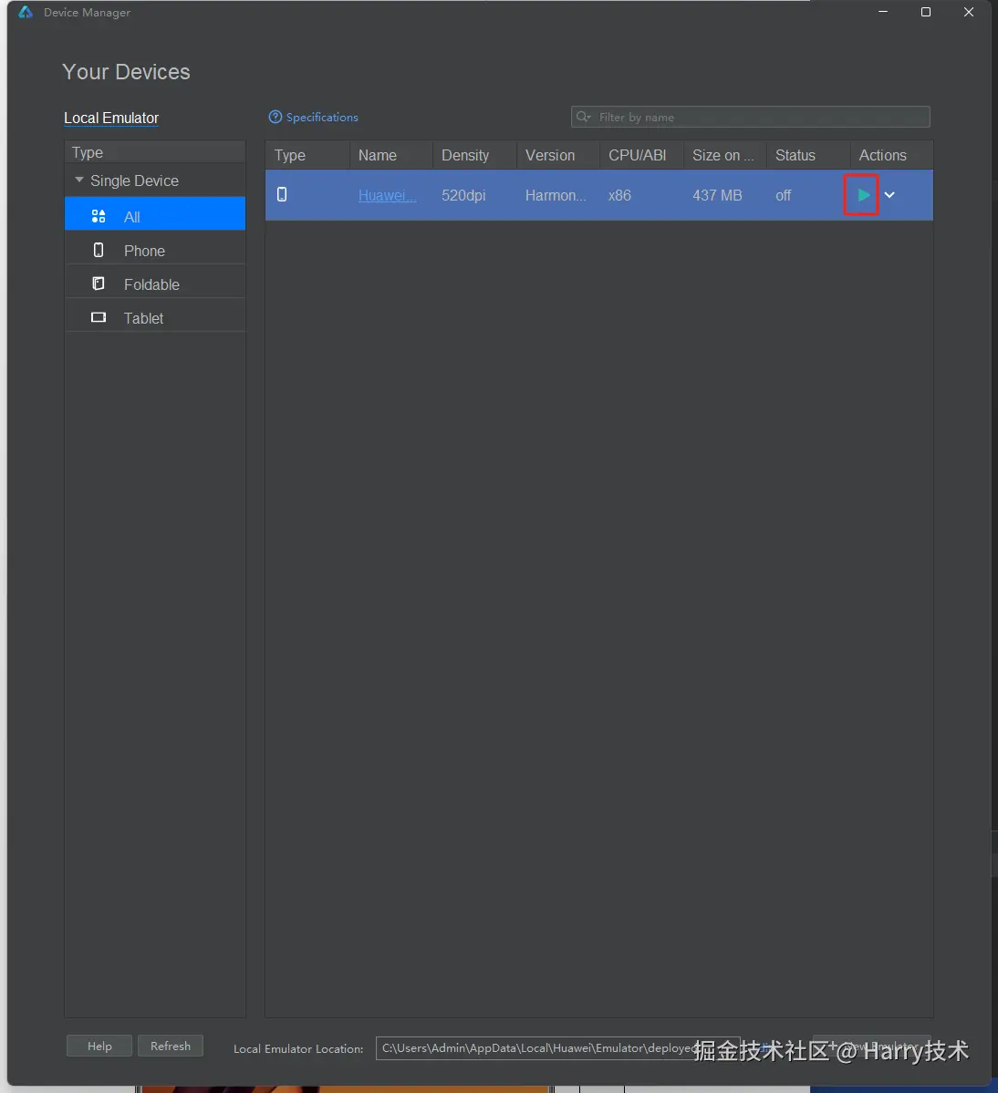Select Phone in the device type list
The image size is (998, 1093).
pyautogui.click(x=144, y=251)
